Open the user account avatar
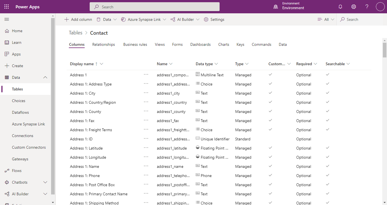 pos(380,7)
